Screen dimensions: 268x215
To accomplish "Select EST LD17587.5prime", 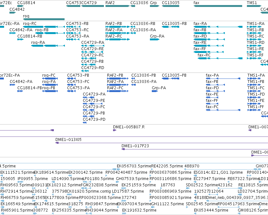I will [x=114, y=195].
